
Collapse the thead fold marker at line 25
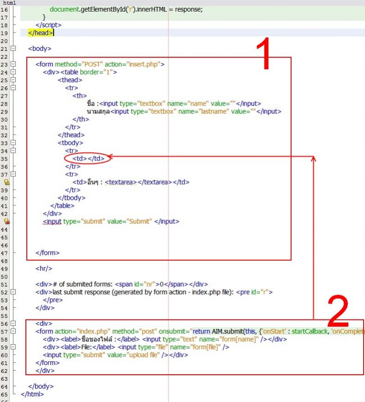click(13, 80)
